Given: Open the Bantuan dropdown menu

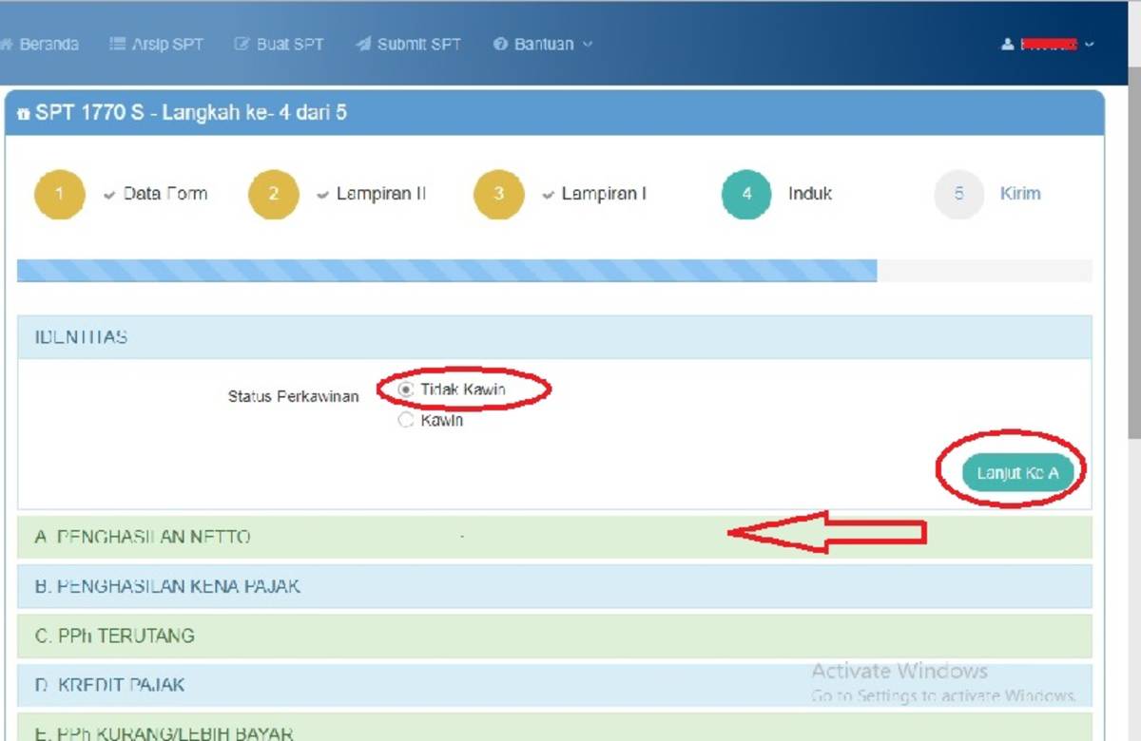Looking at the screenshot, I should click(543, 45).
